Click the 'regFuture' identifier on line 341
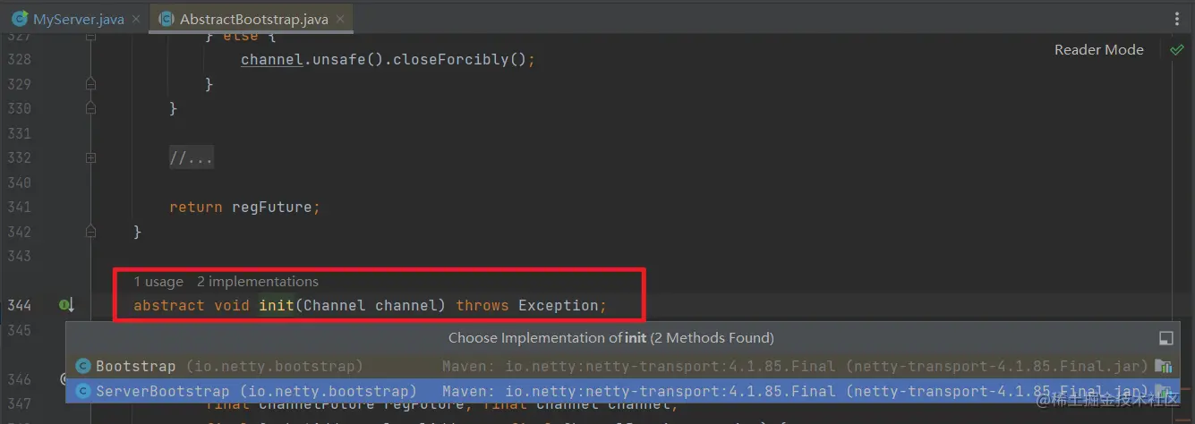The width and height of the screenshot is (1195, 424). click(x=271, y=208)
